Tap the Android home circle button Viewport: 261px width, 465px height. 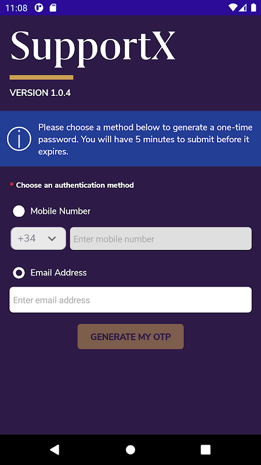point(130,449)
